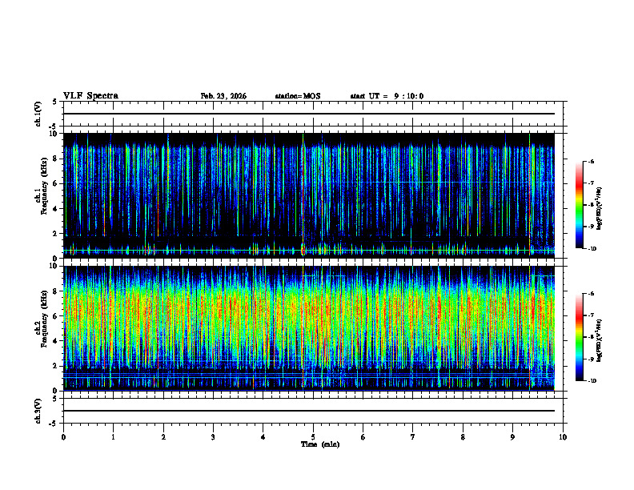
Task: Click the time axis tick label "7"
Action: pyautogui.click(x=413, y=437)
